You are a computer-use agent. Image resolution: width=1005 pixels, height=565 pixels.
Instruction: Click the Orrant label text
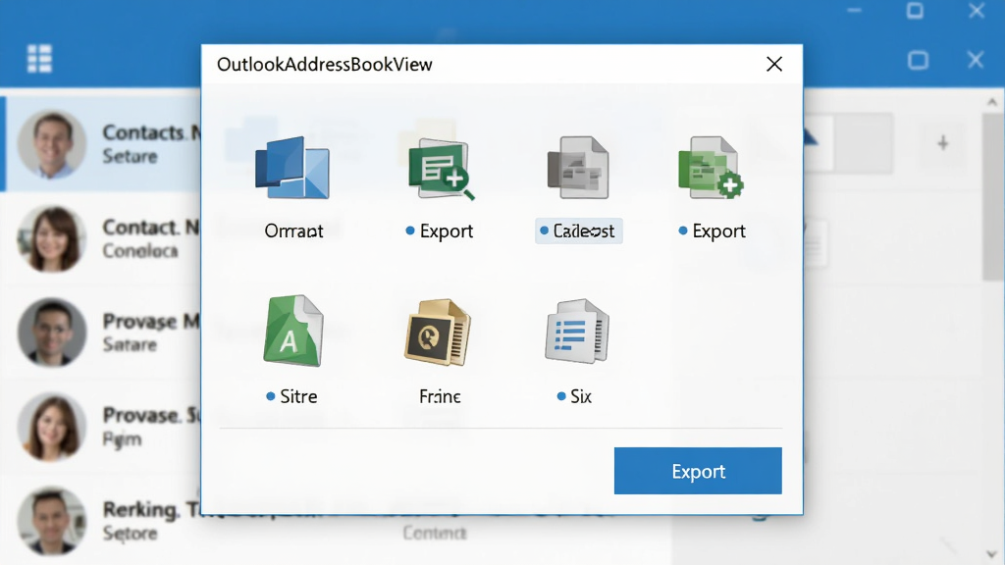tap(293, 231)
